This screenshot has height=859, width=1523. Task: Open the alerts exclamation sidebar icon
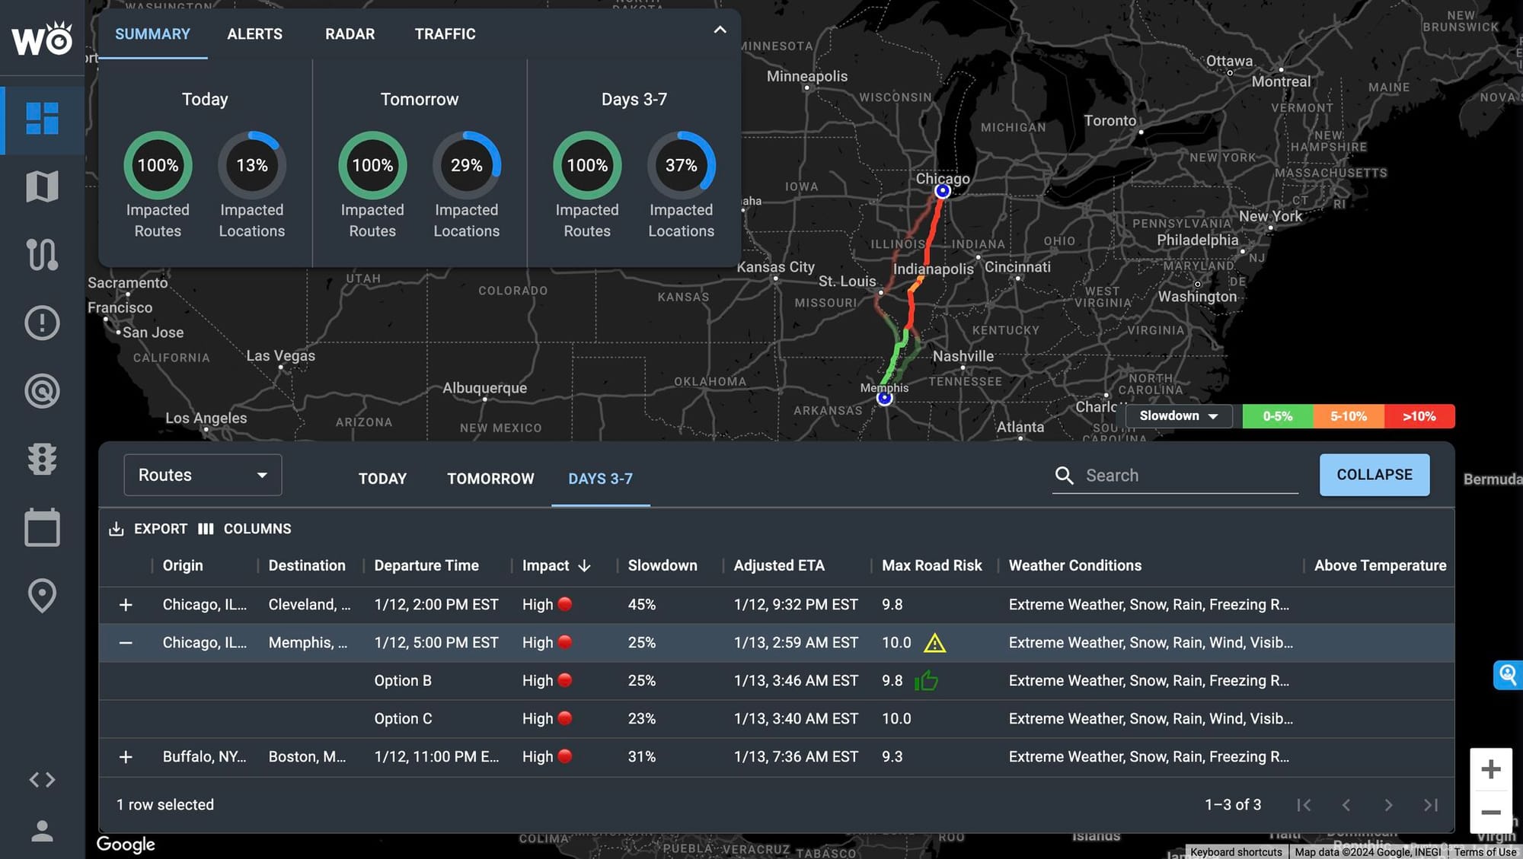(x=42, y=323)
